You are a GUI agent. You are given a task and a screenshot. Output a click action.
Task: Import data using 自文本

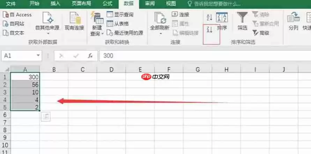pos(14,33)
